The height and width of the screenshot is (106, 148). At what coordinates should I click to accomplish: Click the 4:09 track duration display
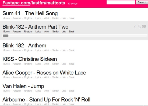point(142,26)
